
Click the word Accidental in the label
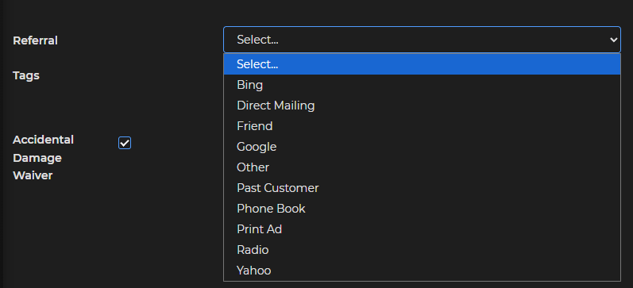(x=43, y=140)
